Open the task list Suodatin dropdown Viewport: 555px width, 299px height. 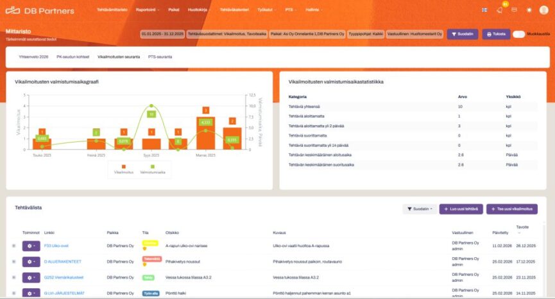point(418,209)
